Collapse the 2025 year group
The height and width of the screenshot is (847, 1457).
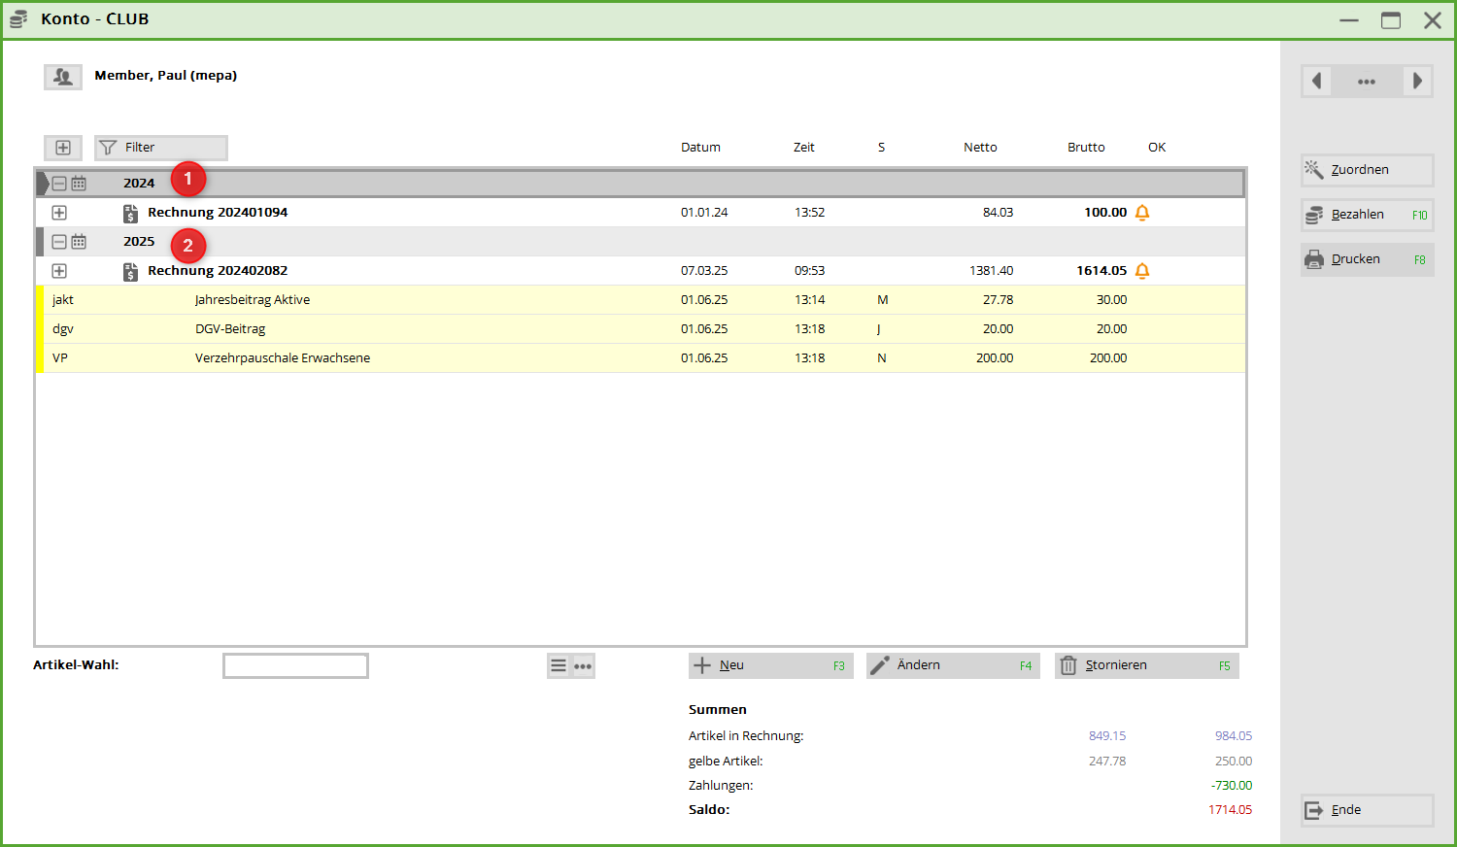coord(59,242)
